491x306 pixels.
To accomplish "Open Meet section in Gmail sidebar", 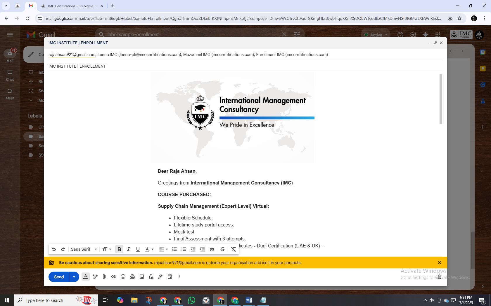I will [10, 94].
